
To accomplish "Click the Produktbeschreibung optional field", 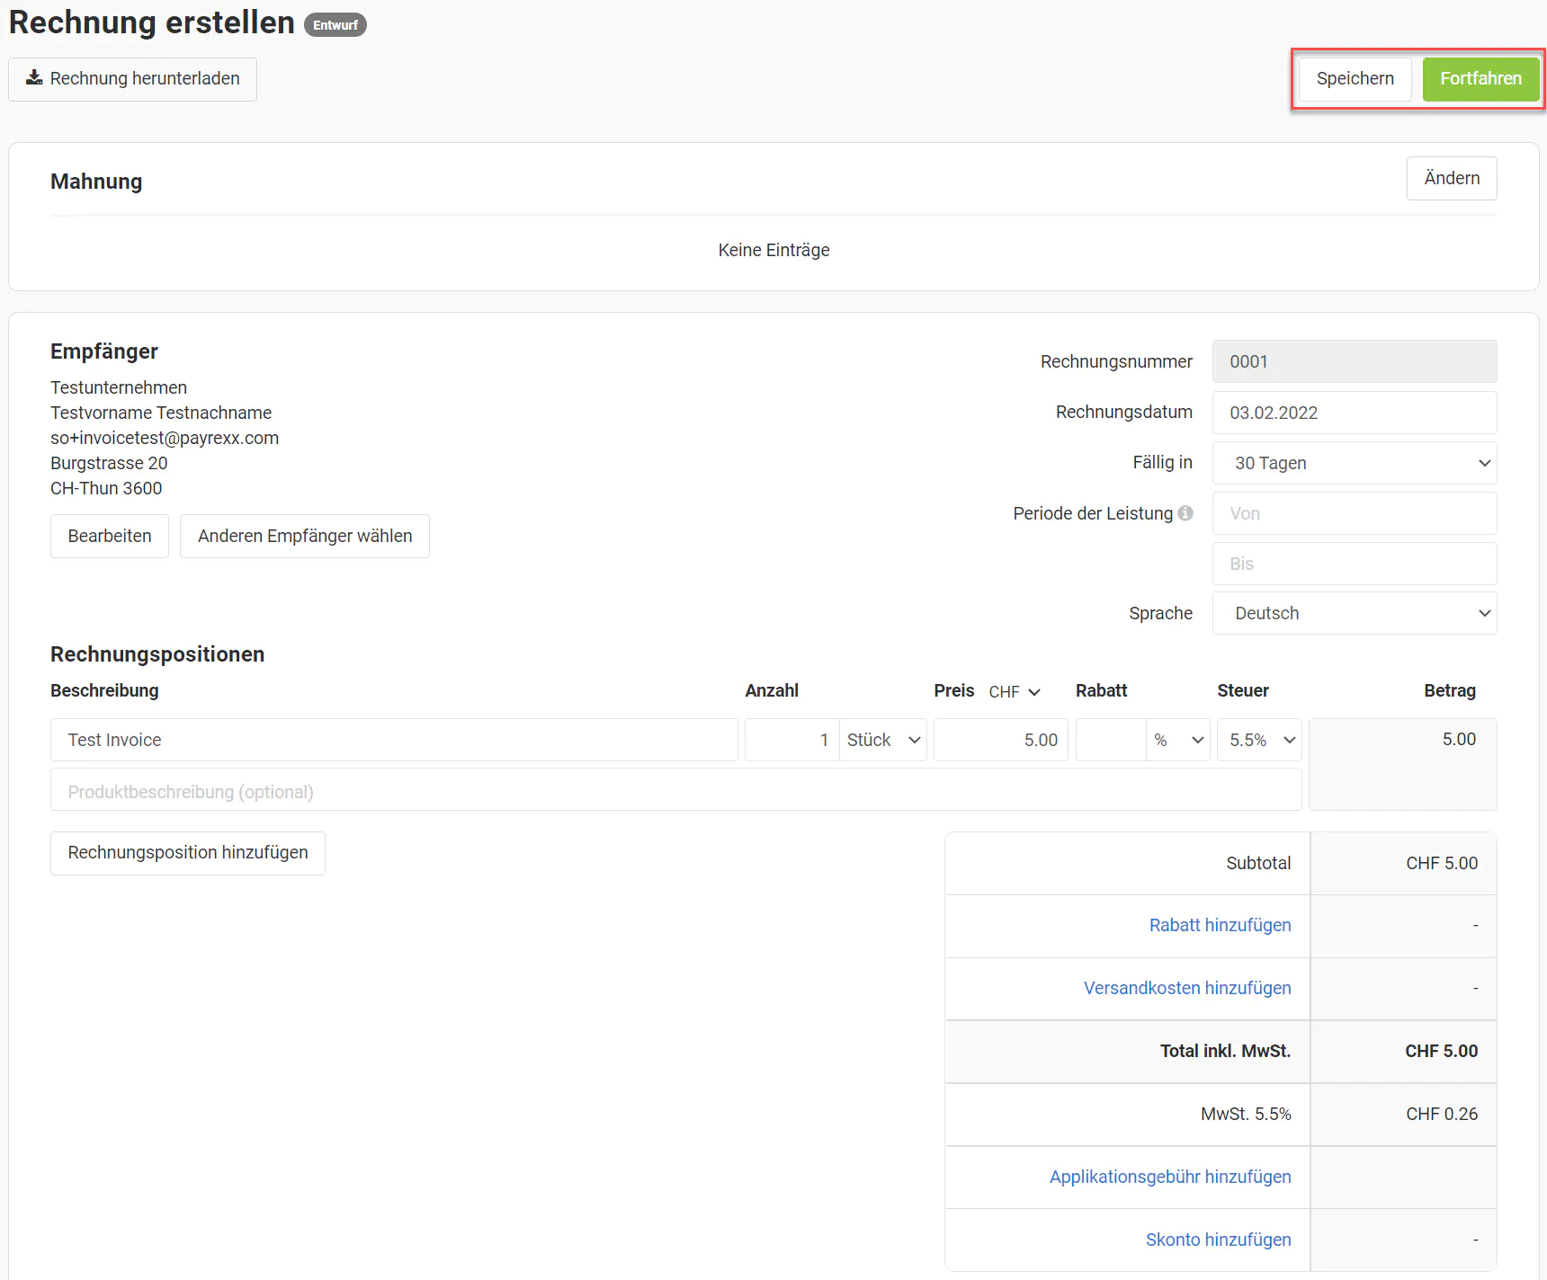I will click(x=675, y=791).
